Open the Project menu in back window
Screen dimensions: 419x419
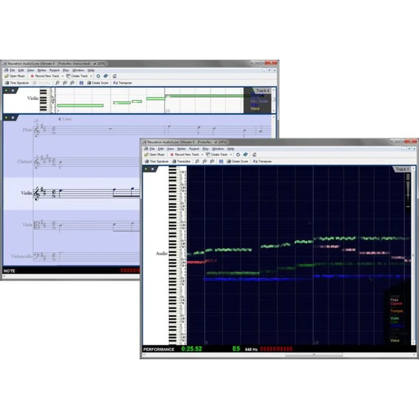54,70
